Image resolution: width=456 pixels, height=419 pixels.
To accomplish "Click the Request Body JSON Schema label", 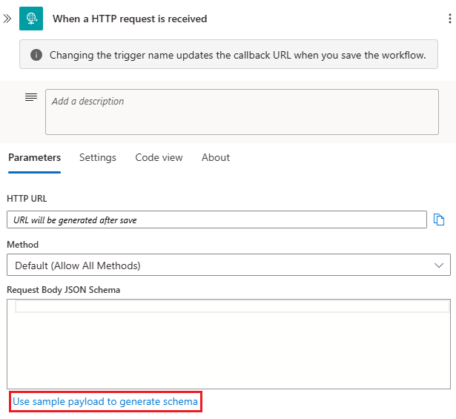I will tap(64, 289).
